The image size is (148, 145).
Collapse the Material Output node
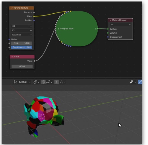click(111, 20)
